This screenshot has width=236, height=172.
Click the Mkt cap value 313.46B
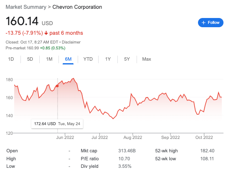[127, 151]
